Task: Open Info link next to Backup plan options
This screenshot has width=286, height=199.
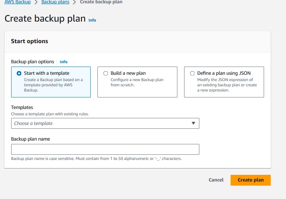Action: 64,62
